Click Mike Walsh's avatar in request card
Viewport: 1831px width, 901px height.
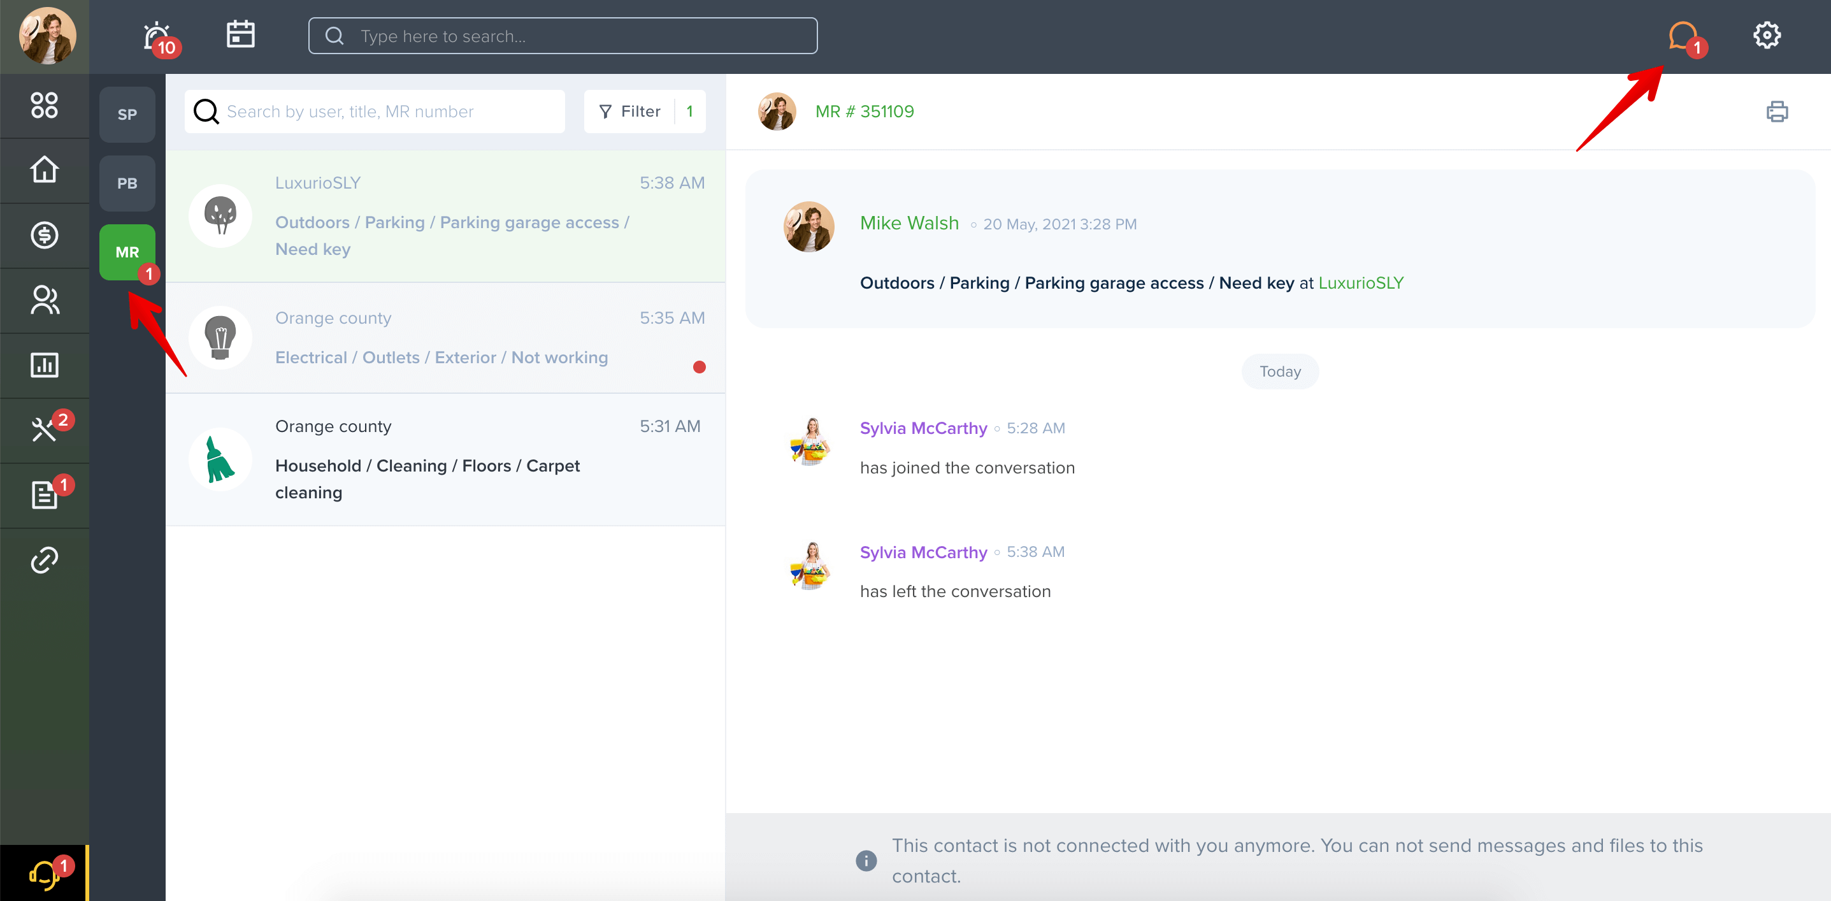click(x=809, y=227)
